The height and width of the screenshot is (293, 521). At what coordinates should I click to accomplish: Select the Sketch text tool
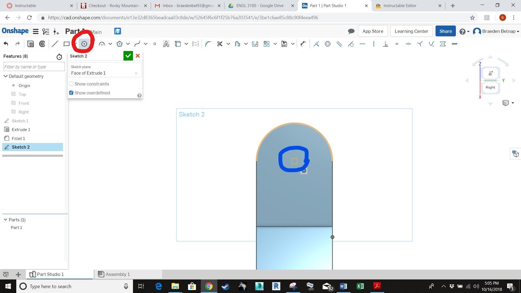(166, 44)
